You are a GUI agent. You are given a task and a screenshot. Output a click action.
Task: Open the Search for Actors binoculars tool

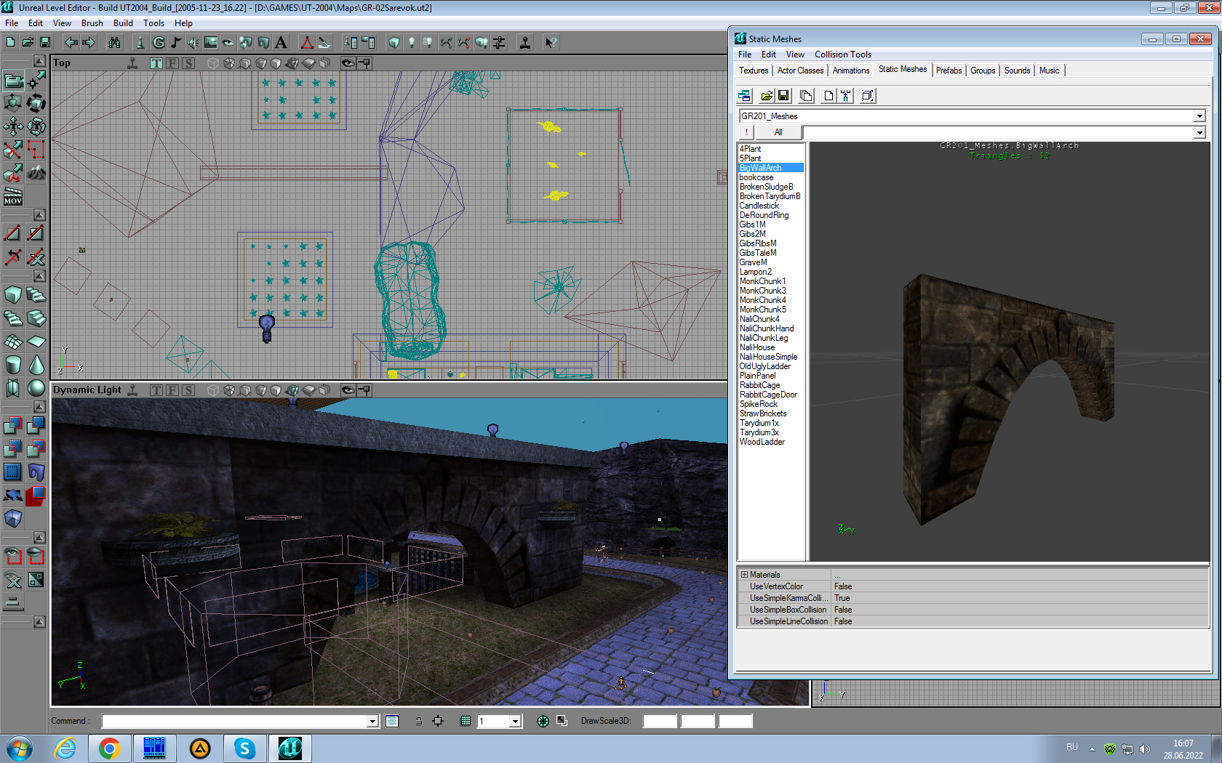[x=114, y=43]
